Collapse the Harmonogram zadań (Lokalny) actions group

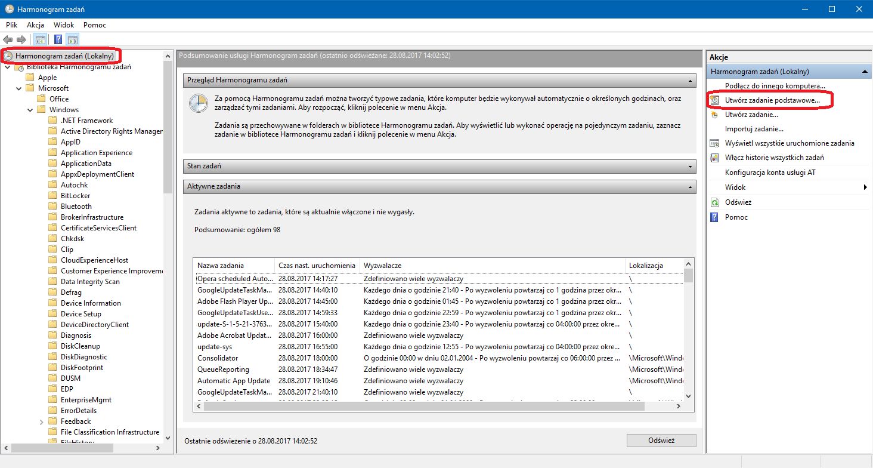coord(864,72)
